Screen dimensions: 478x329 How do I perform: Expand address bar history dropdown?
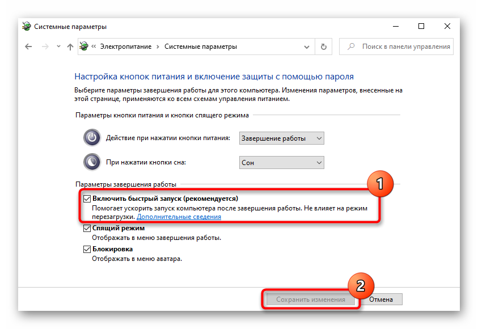(307, 47)
